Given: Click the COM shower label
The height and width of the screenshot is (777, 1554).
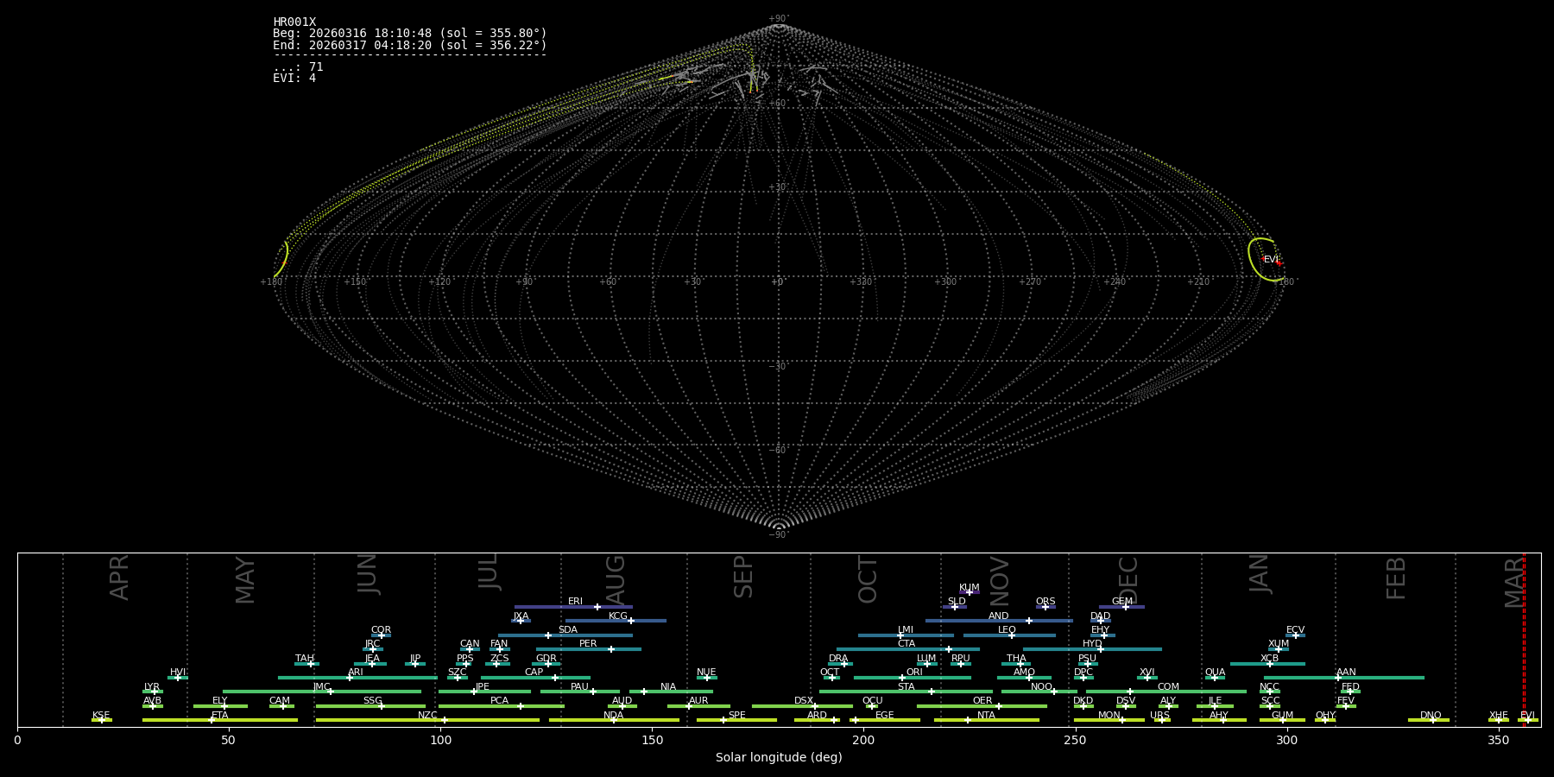Looking at the screenshot, I should [x=1168, y=686].
